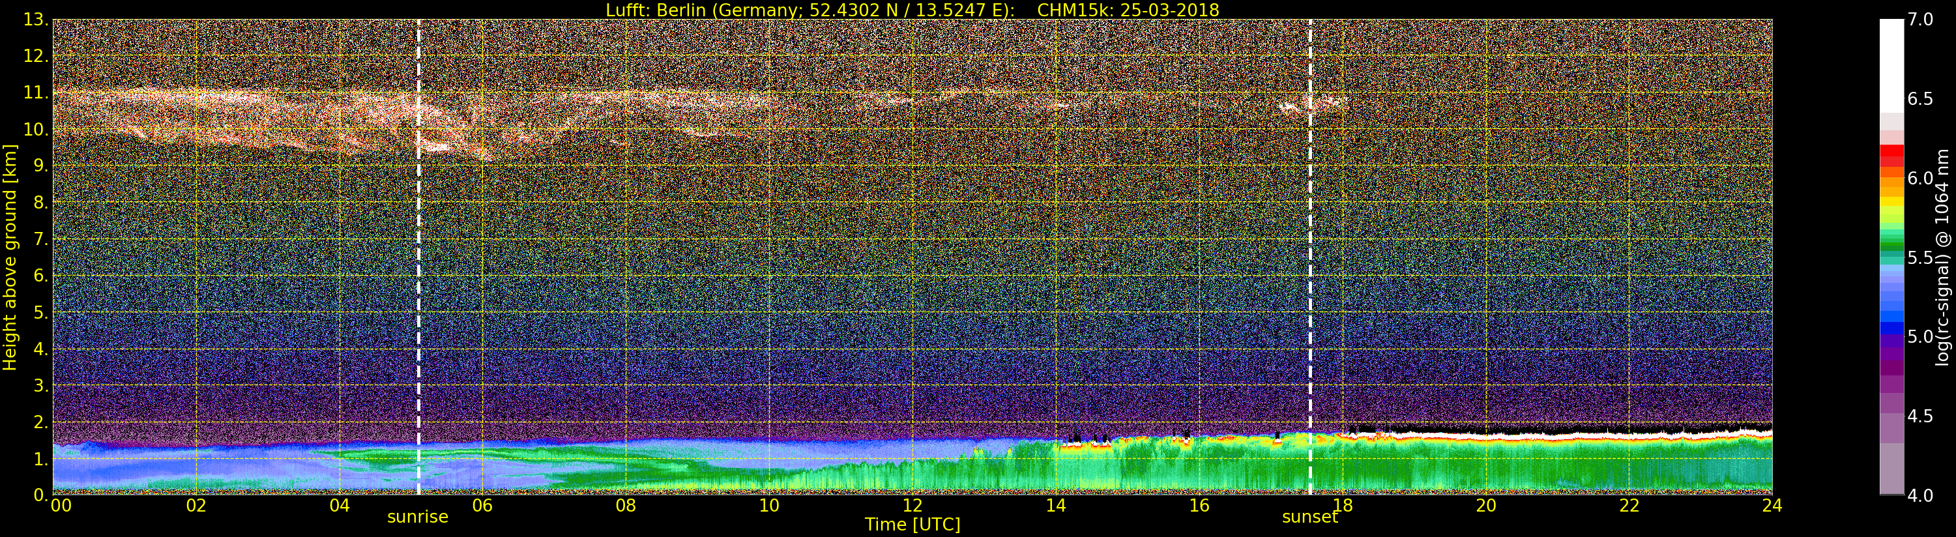
Task: Click the "00" time axis tick label
Action: pyautogui.click(x=61, y=506)
